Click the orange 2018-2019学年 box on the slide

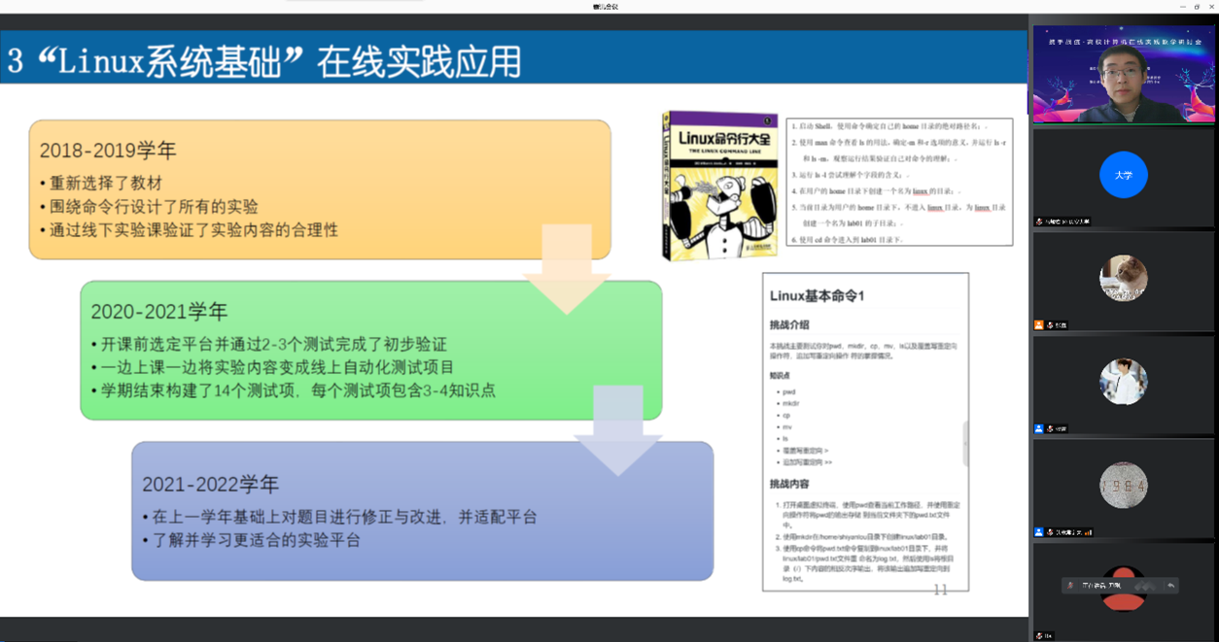pos(319,189)
